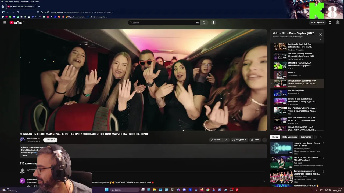The image size is (344, 193).
Task: Open options for AYA ZELENO suggested video
Action: click(x=323, y=158)
